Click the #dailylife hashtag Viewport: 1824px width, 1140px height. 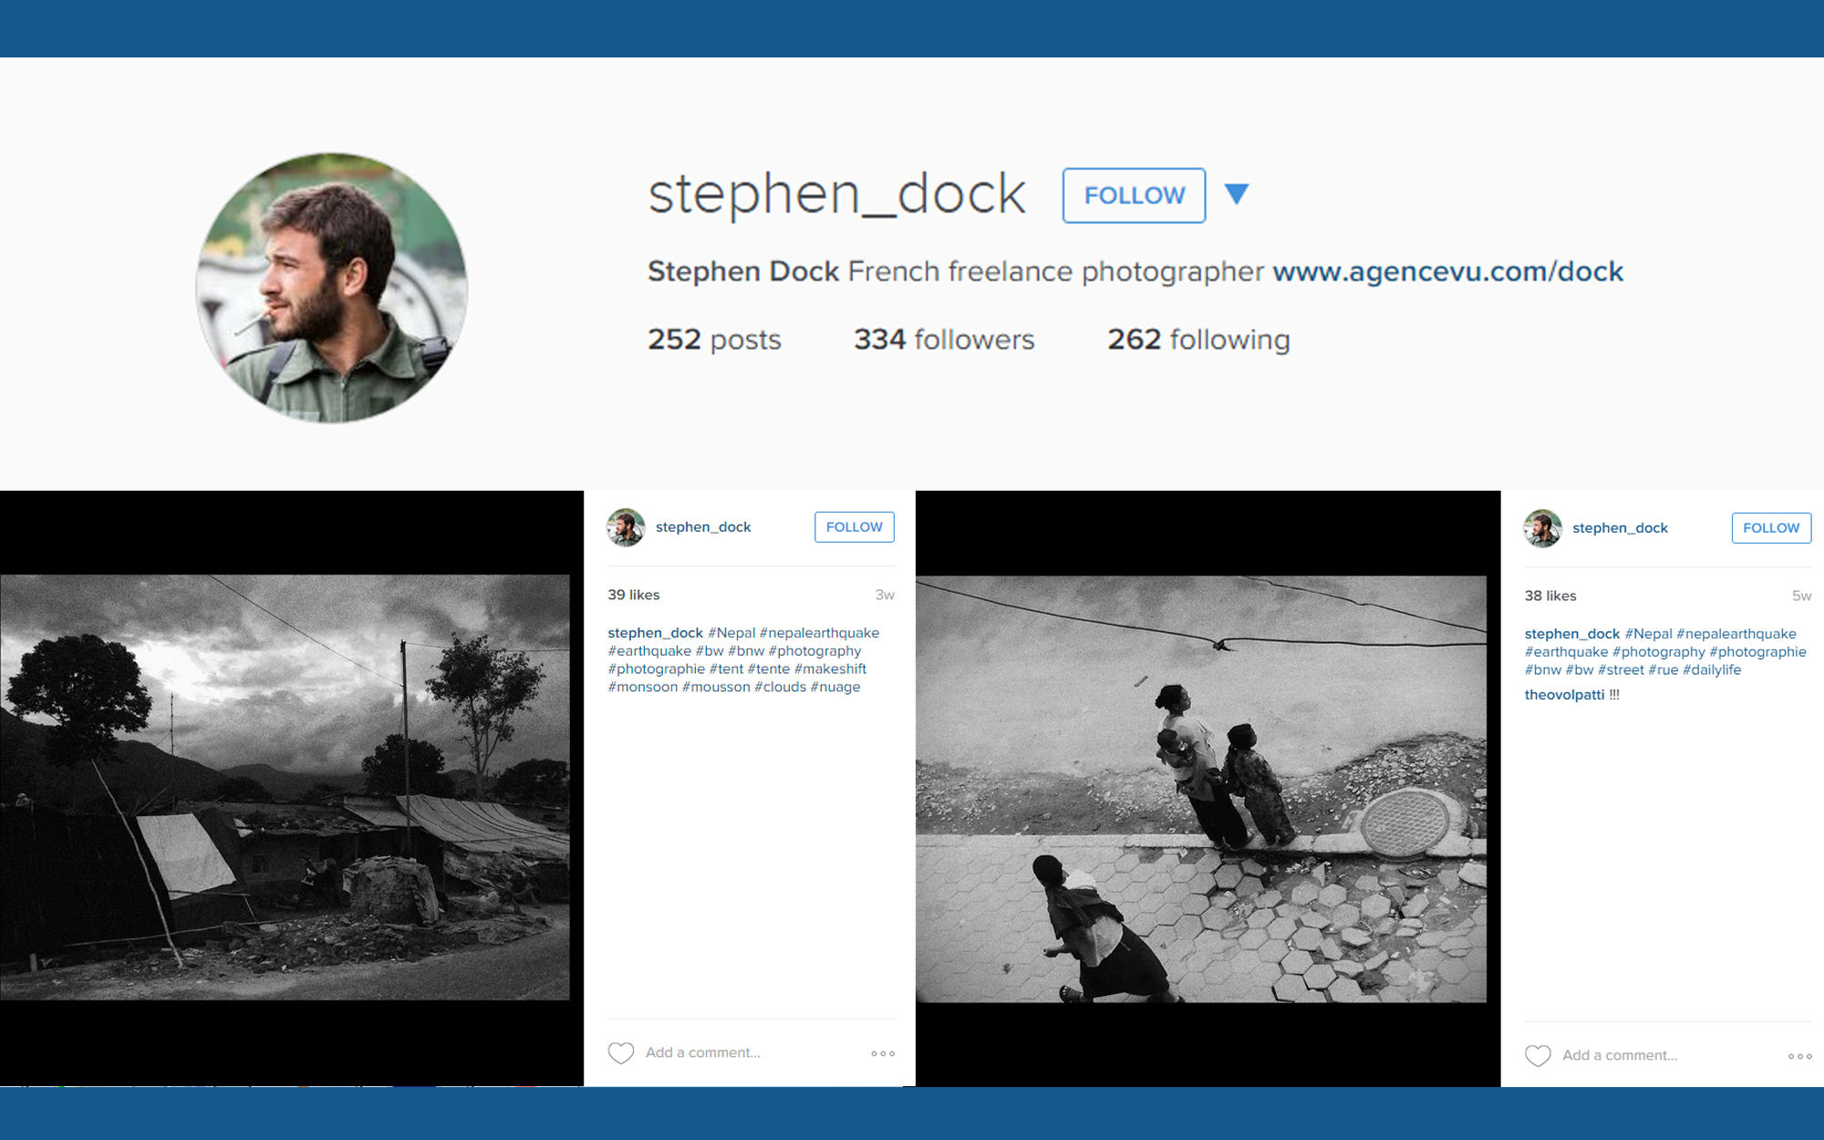1712,669
